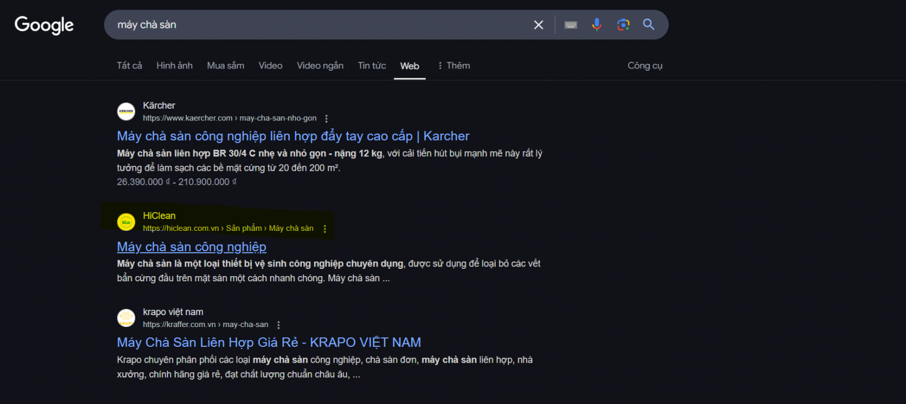Click the HiClean site favicon

(x=126, y=222)
